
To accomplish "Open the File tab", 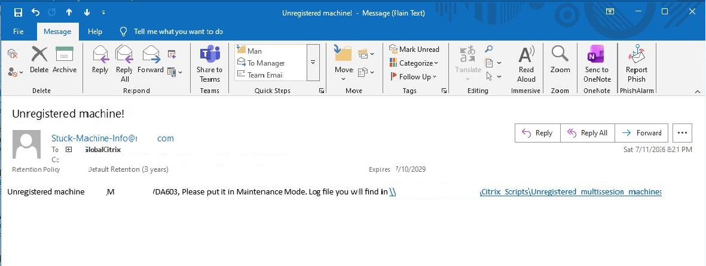I will click(x=19, y=32).
